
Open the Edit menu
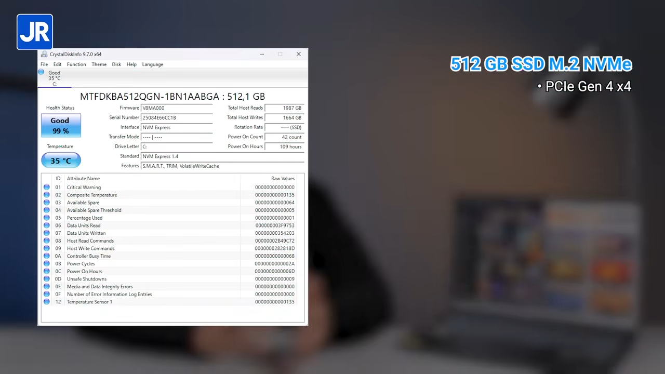click(57, 64)
